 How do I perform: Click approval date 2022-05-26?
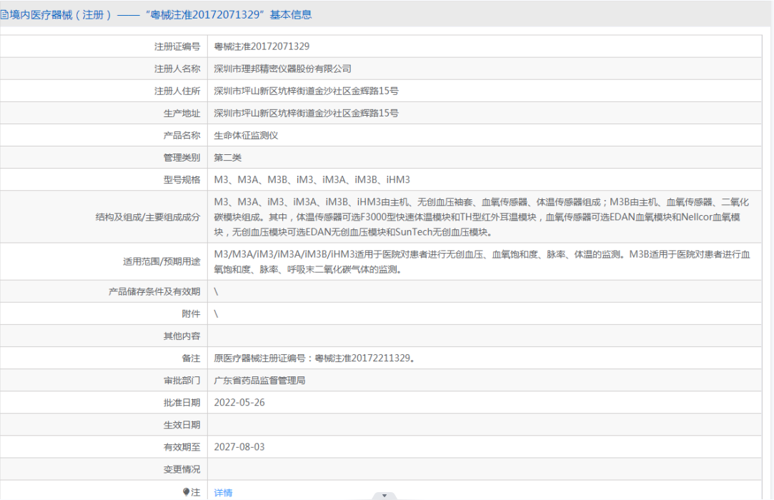coord(239,402)
